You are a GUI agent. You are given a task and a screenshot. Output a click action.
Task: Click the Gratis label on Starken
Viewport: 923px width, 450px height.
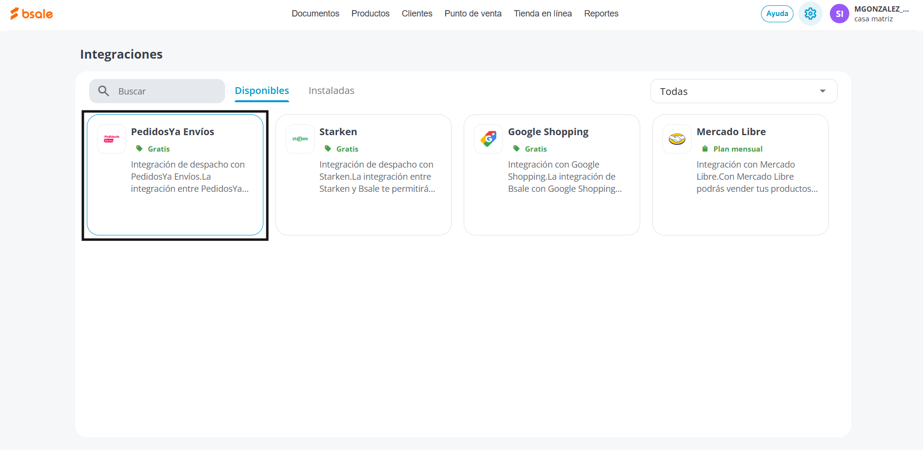(347, 149)
